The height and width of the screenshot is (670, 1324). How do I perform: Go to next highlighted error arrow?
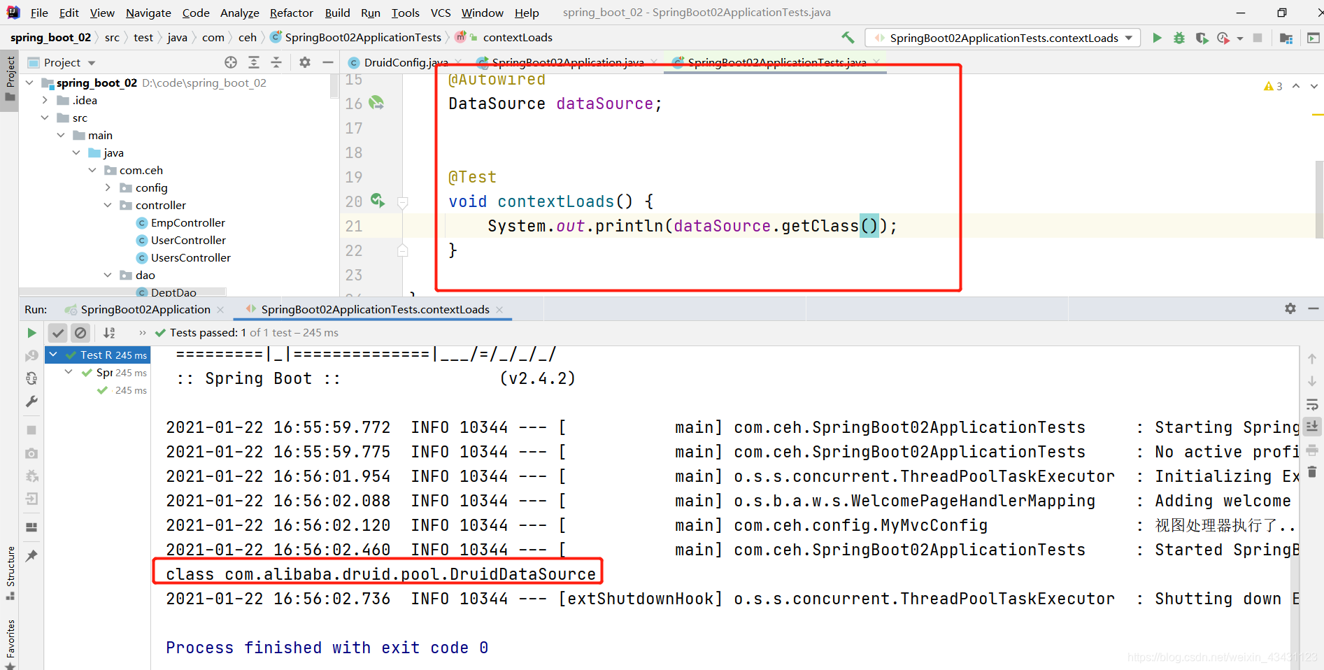coord(1314,86)
